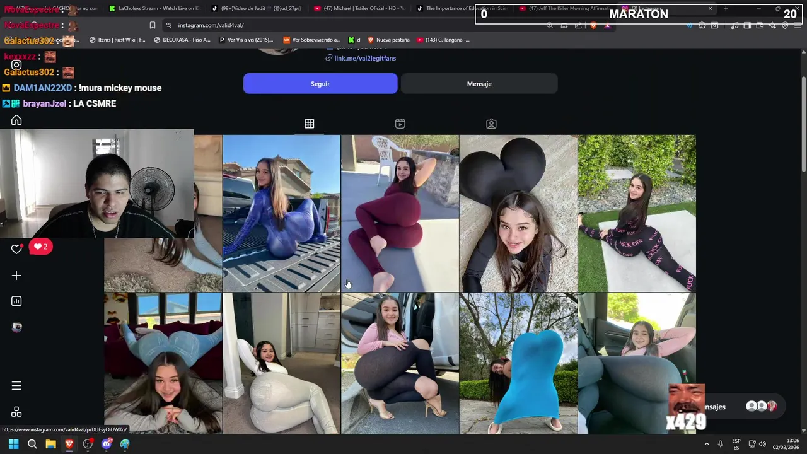Viewport: 807px width, 454px height.
Task: Open notifications heart icon in the sidebar
Action: pos(16,249)
